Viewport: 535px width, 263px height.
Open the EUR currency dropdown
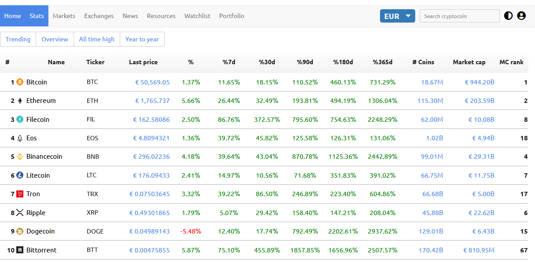397,16
